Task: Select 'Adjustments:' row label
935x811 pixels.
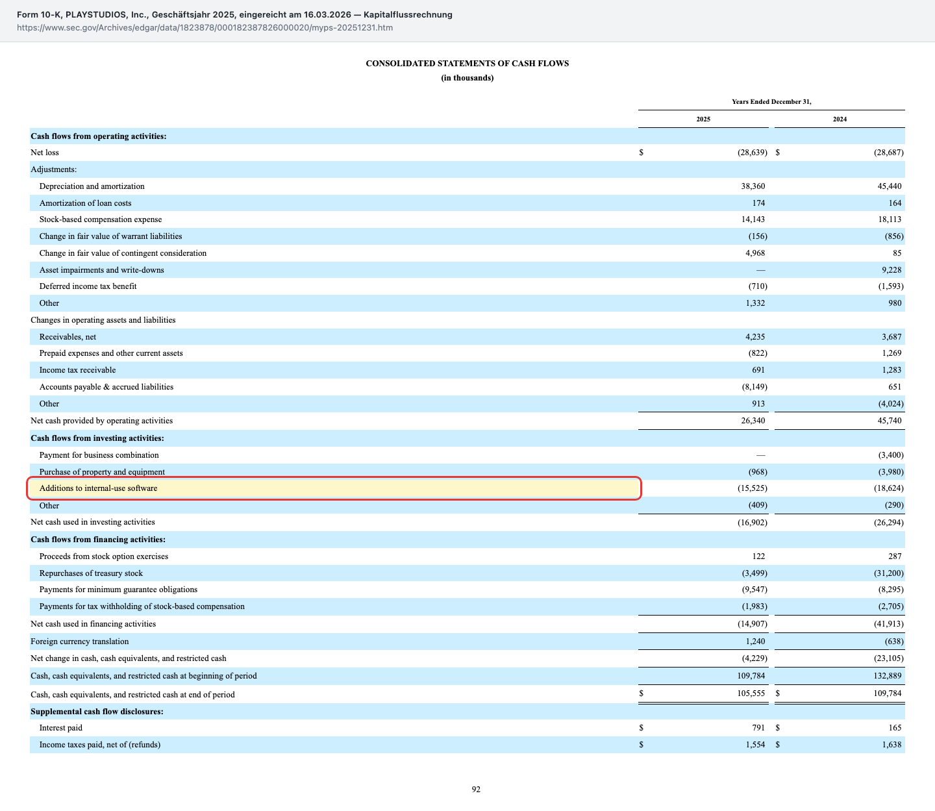Action: (x=53, y=169)
